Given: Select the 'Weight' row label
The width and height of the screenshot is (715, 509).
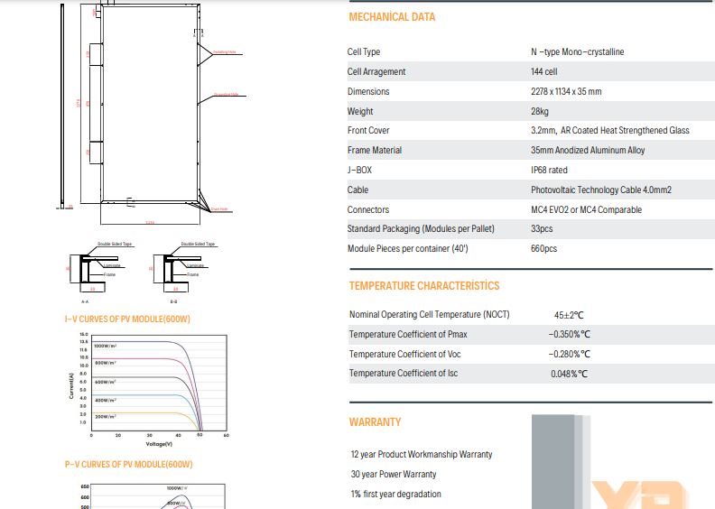Looking at the screenshot, I should 360,111.
